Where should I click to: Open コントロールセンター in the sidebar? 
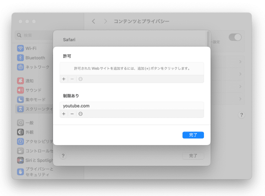pyautogui.click(x=35, y=151)
